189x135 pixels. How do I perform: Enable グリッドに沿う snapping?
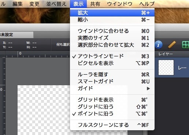[112, 107]
